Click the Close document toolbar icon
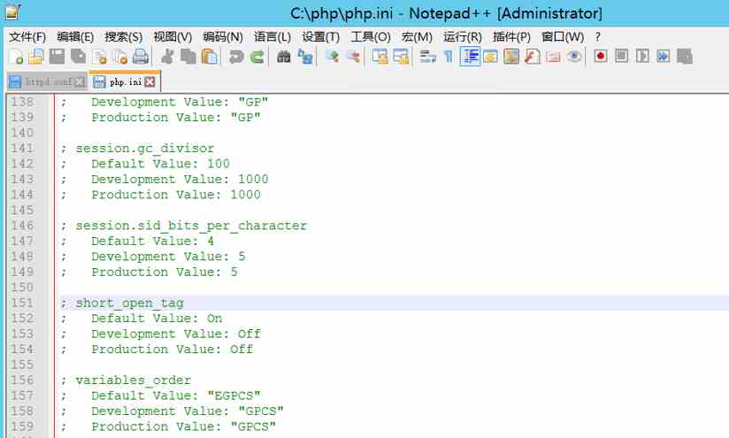729x438 pixels. click(x=99, y=57)
